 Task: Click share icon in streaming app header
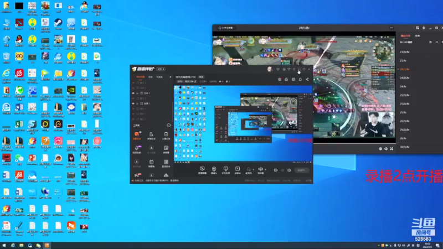click(x=307, y=79)
